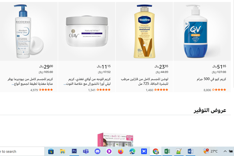Switch to Photoshop in the taskbar

tap(74, 151)
